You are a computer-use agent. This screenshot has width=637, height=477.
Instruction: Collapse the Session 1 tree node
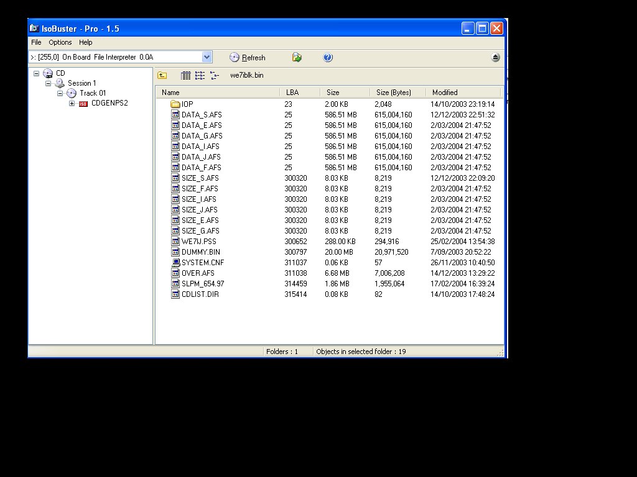[48, 83]
